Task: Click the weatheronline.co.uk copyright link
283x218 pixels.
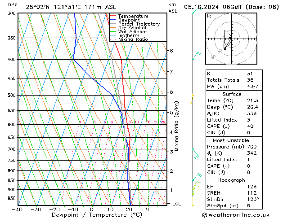Action: click(236, 215)
